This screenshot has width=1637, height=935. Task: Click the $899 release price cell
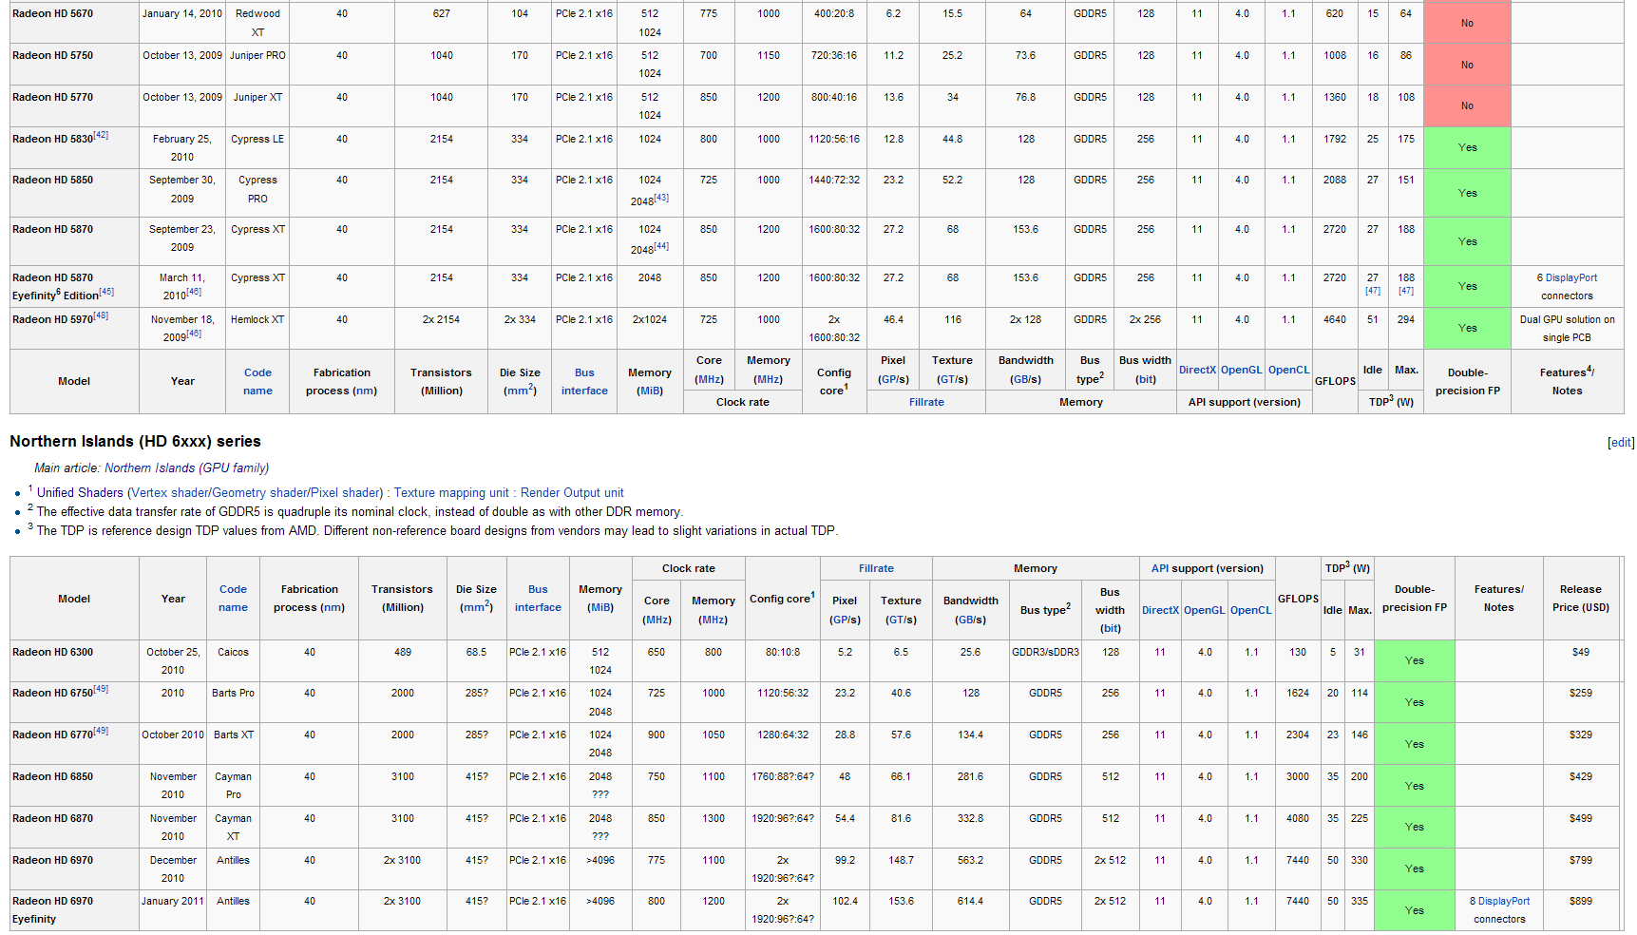click(x=1580, y=910)
